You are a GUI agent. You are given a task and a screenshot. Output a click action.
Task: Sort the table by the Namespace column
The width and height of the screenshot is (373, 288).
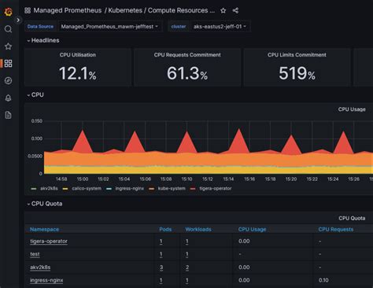(x=44, y=229)
